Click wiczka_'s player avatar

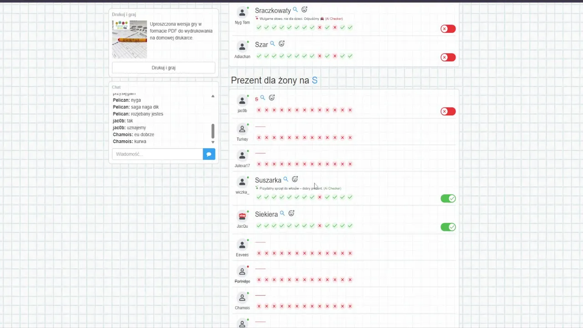pyautogui.click(x=242, y=182)
